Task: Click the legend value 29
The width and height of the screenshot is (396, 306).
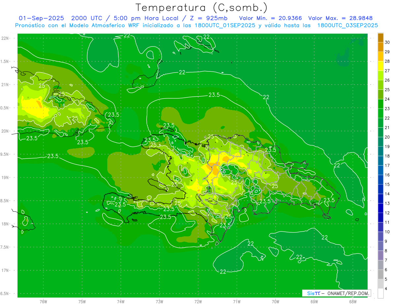Action: [387, 52]
